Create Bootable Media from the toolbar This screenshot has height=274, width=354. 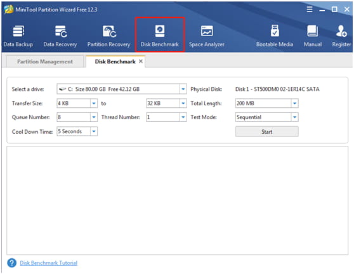(x=275, y=36)
